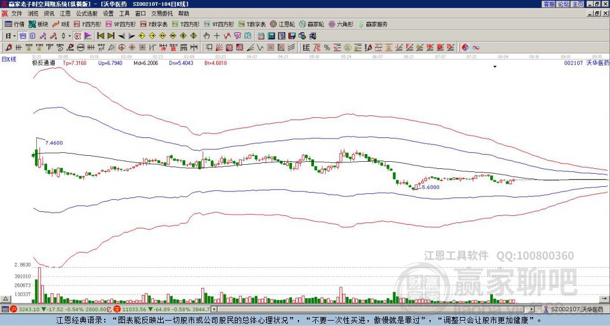This screenshot has width=610, height=326.
Task: Open the 交易委托 menu
Action: tap(162, 14)
